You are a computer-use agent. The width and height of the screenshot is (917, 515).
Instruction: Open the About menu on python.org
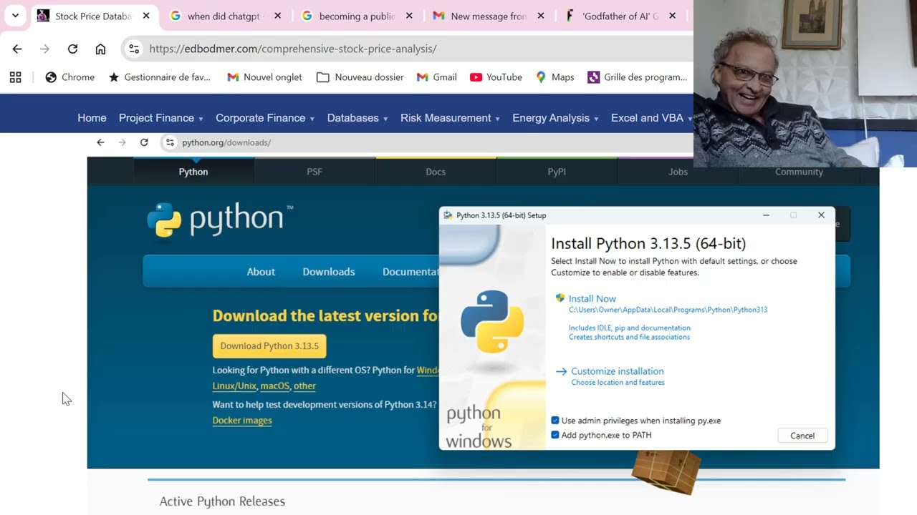(x=261, y=272)
